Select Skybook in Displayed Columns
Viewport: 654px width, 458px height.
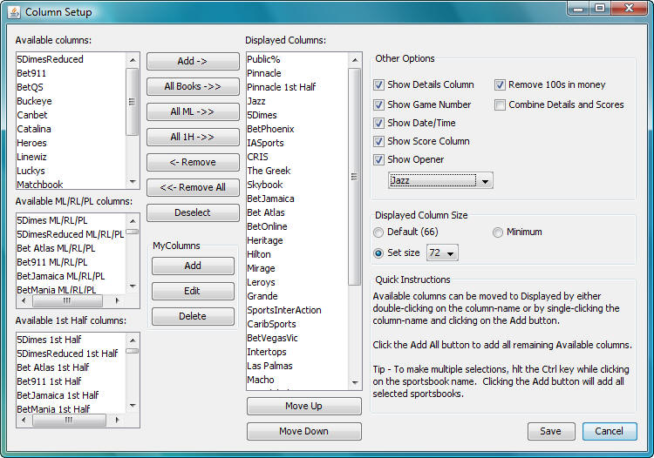(297, 185)
